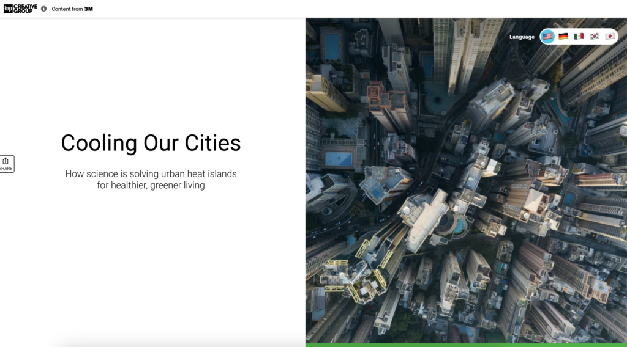627x347 pixels.
Task: Pick the Japanese flag language option
Action: click(x=609, y=36)
